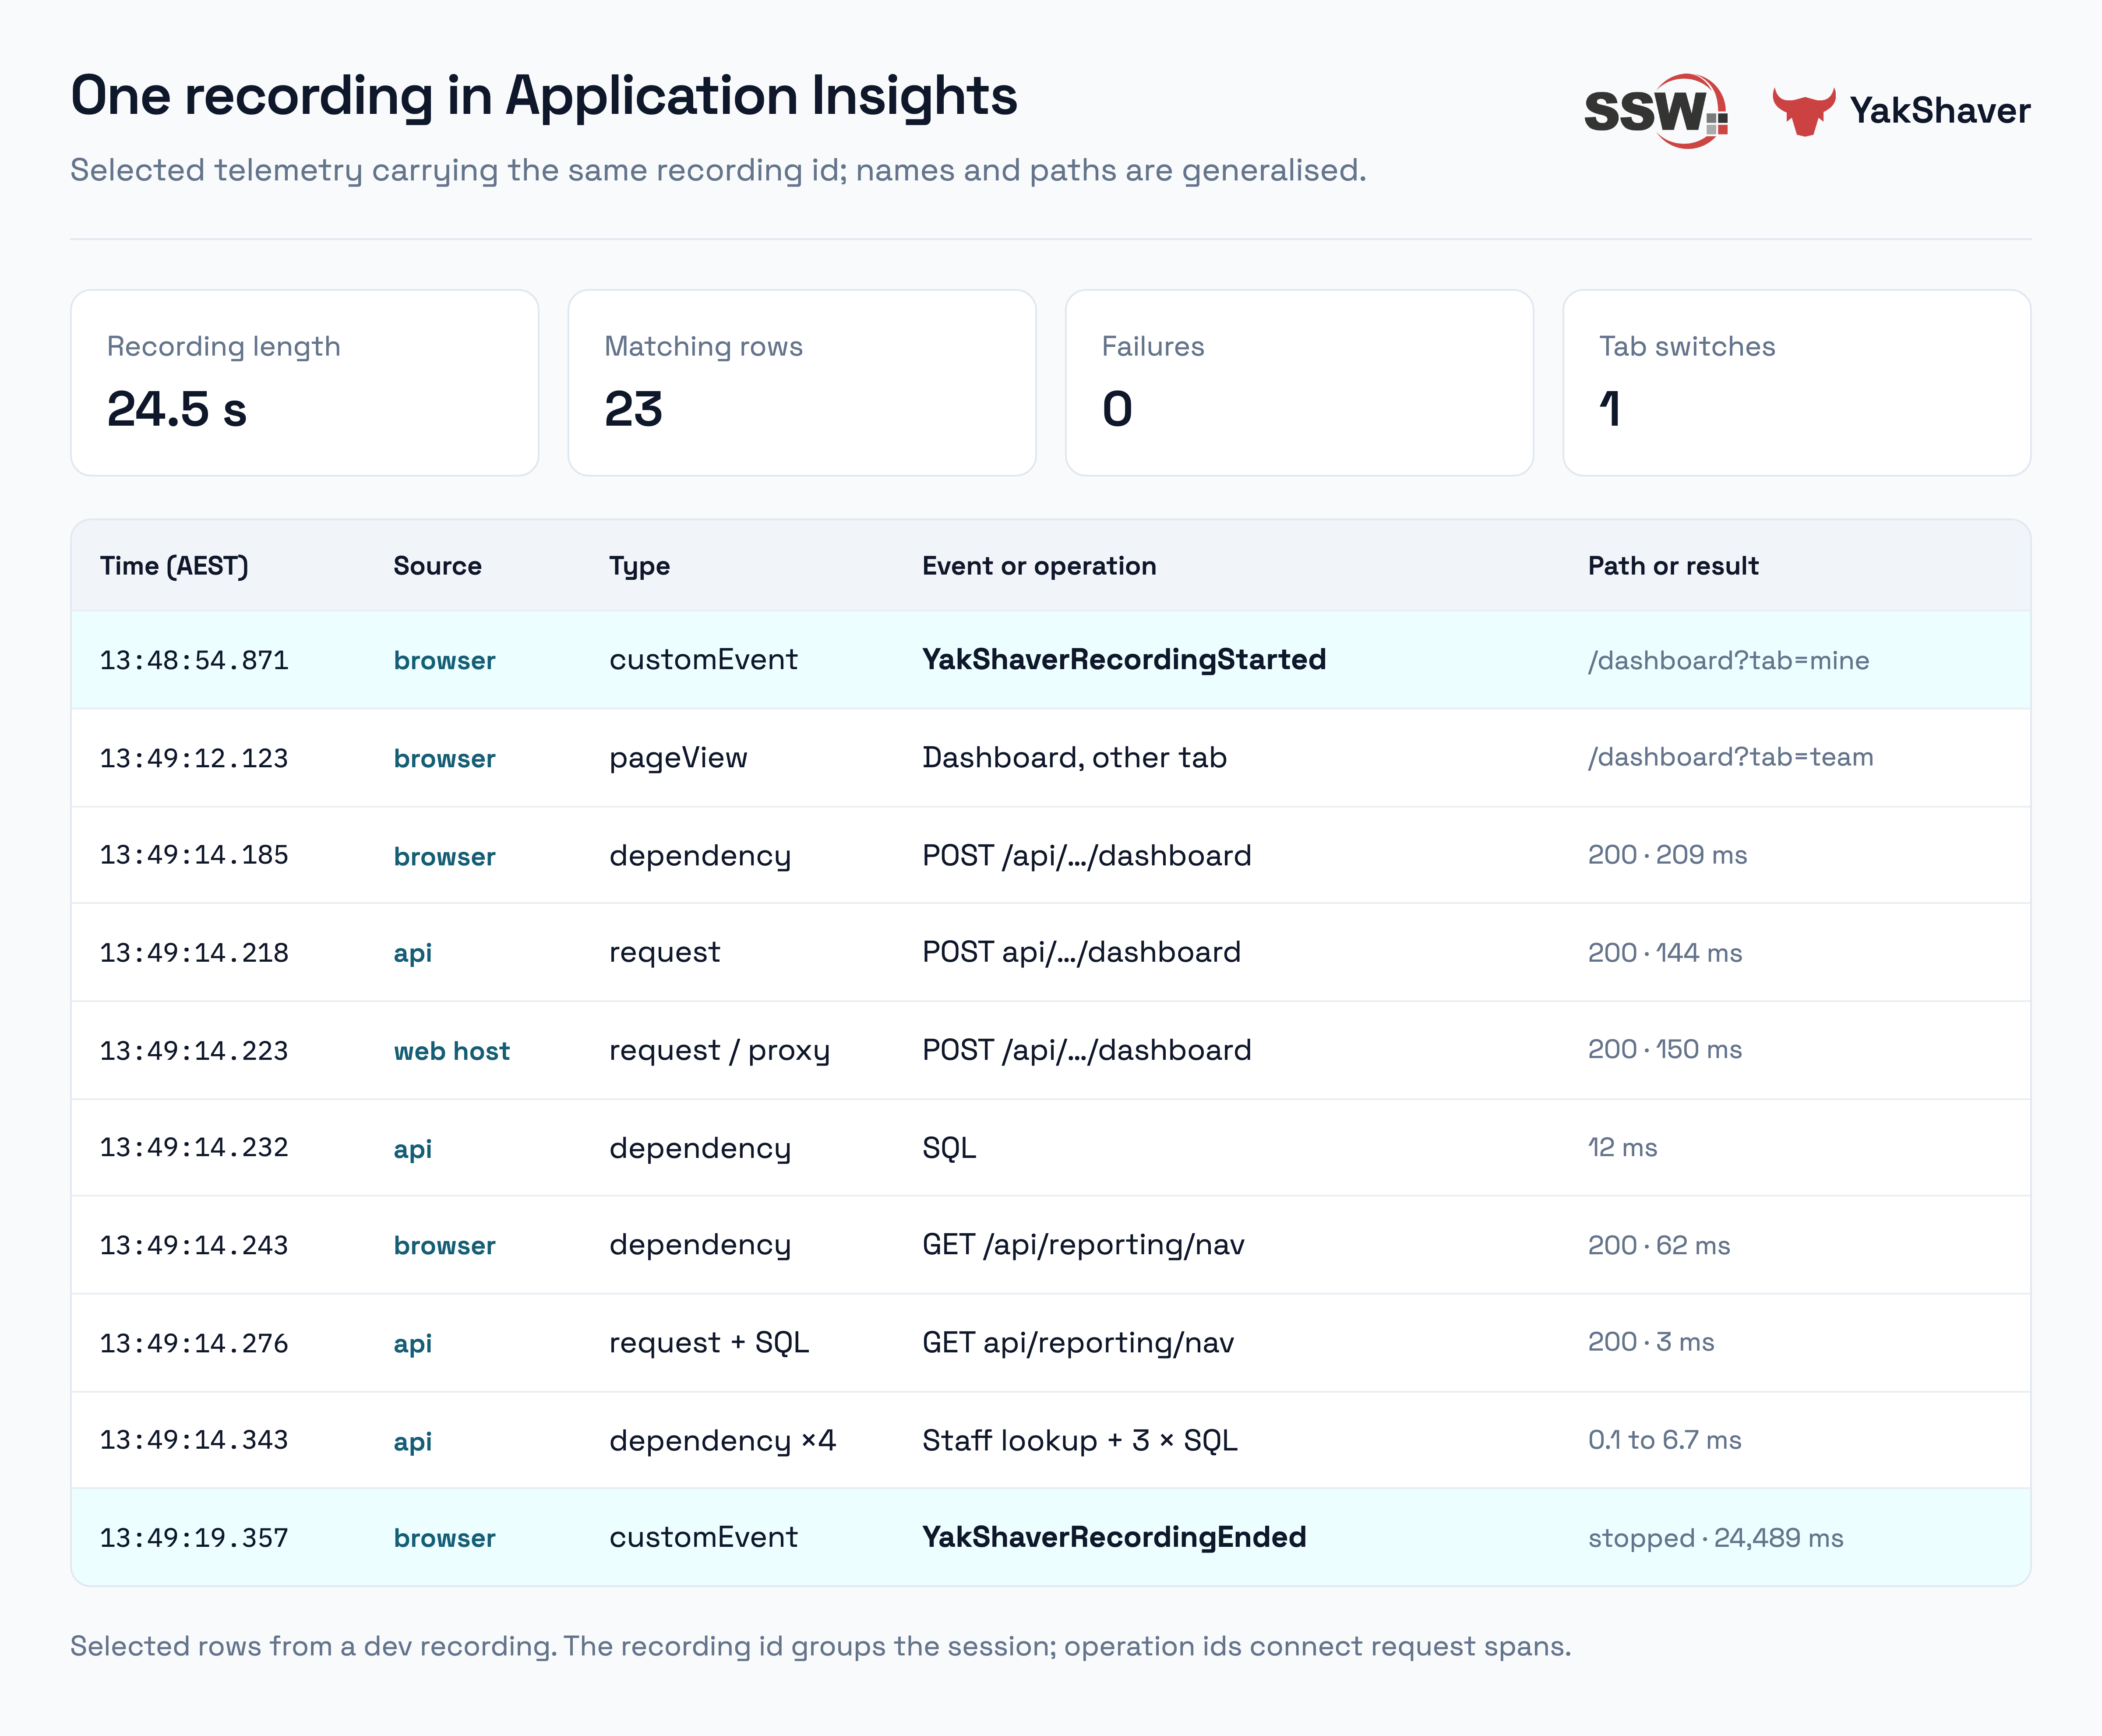Click the /dashboard?tab=mine path

[1728, 660]
